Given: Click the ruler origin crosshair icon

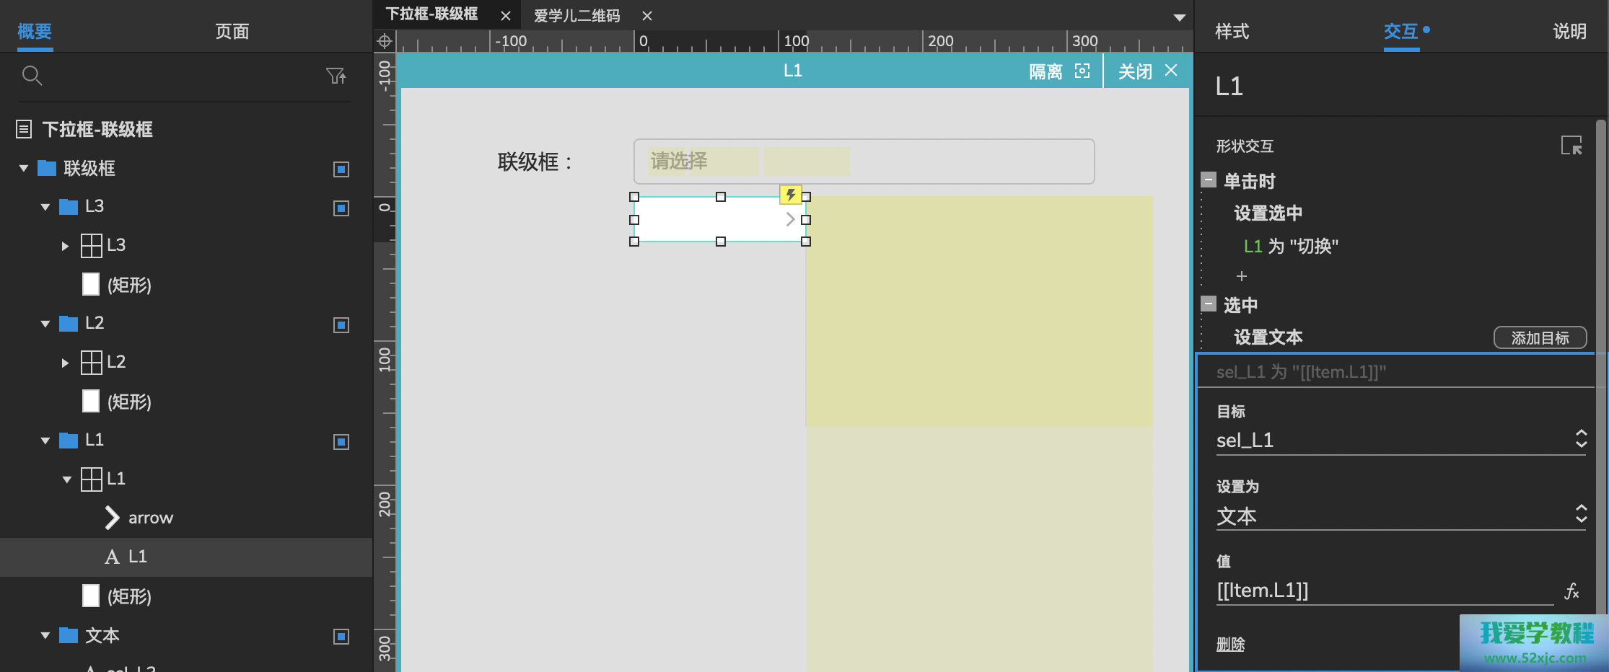Looking at the screenshot, I should tap(385, 41).
